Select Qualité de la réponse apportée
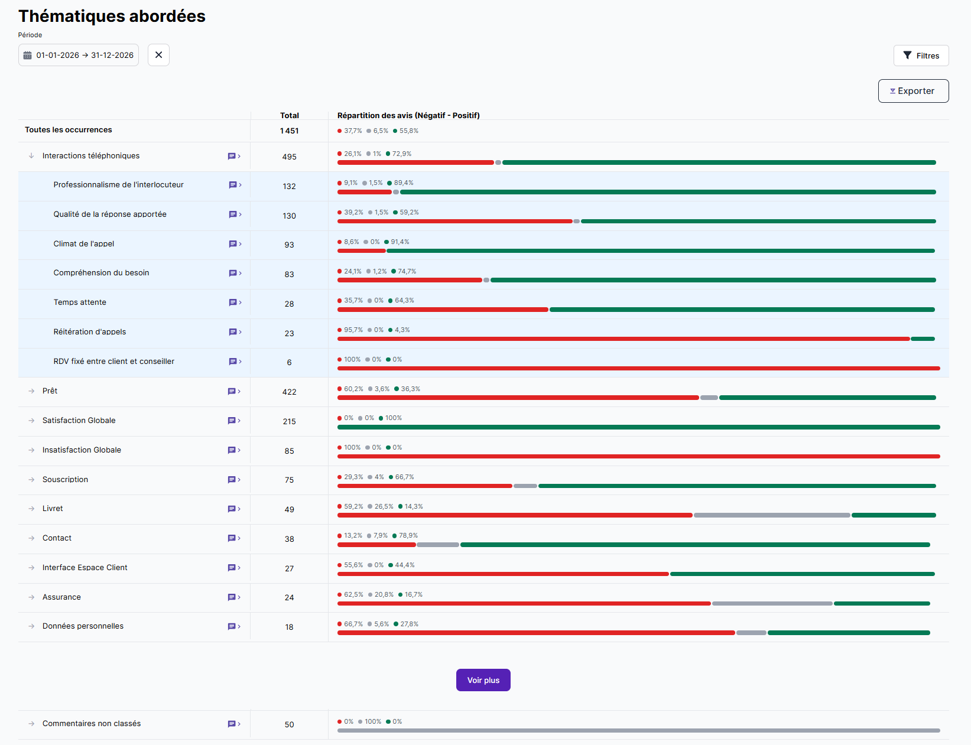This screenshot has height=745, width=971. click(x=110, y=214)
